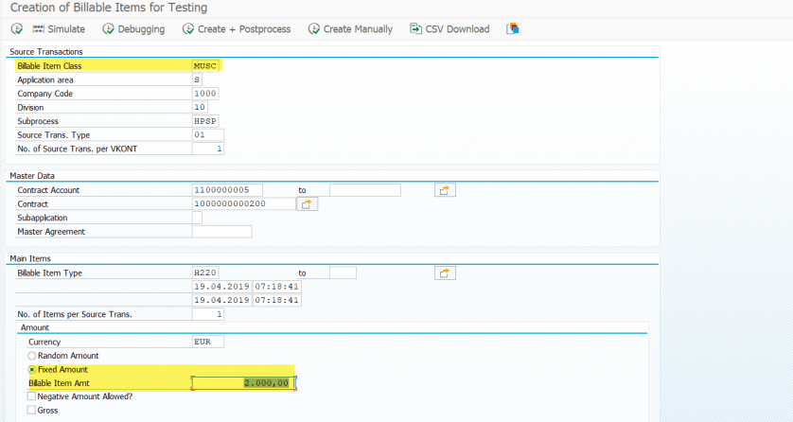Click the first date field 19.04.2019
The image size is (793, 422).
pos(222,287)
